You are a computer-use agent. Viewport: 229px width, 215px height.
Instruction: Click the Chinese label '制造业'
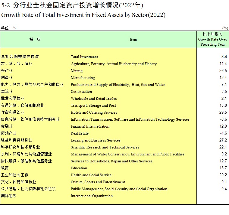pyautogui.click(x=7, y=77)
